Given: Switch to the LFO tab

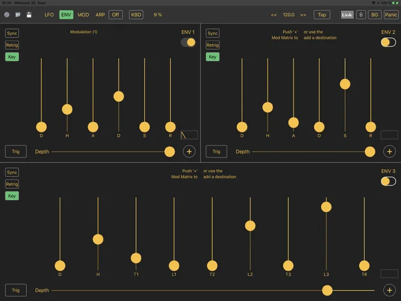Looking at the screenshot, I should (49, 14).
